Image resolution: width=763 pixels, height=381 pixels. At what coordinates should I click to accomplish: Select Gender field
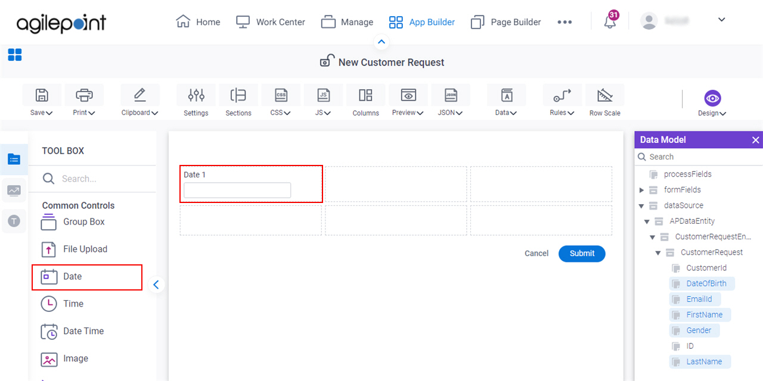coord(694,330)
